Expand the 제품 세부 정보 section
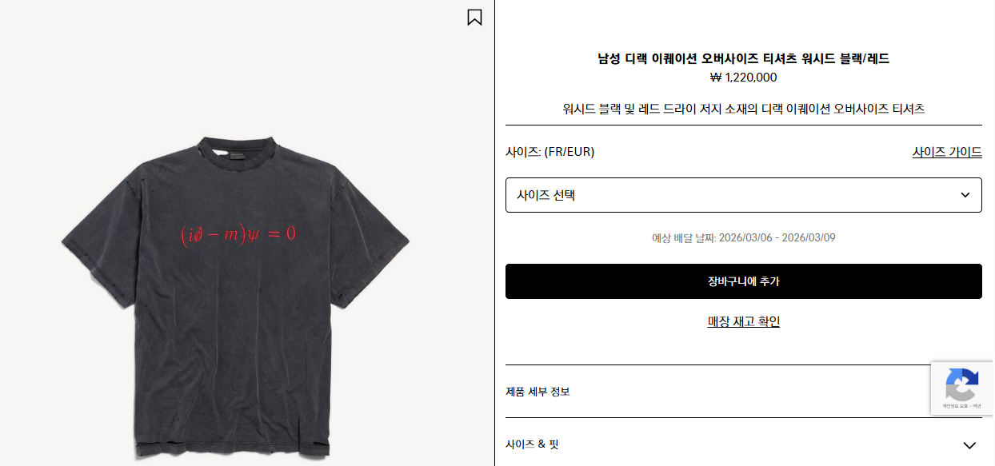 coord(743,392)
